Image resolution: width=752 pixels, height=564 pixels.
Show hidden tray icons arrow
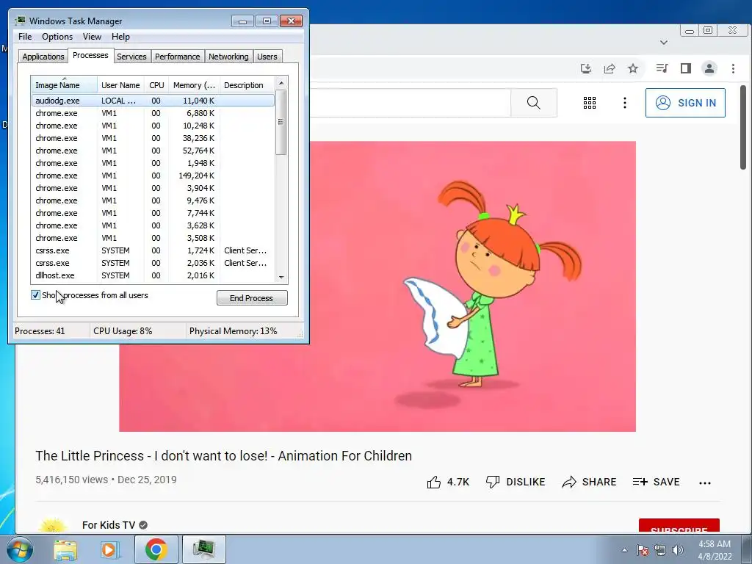tap(624, 550)
